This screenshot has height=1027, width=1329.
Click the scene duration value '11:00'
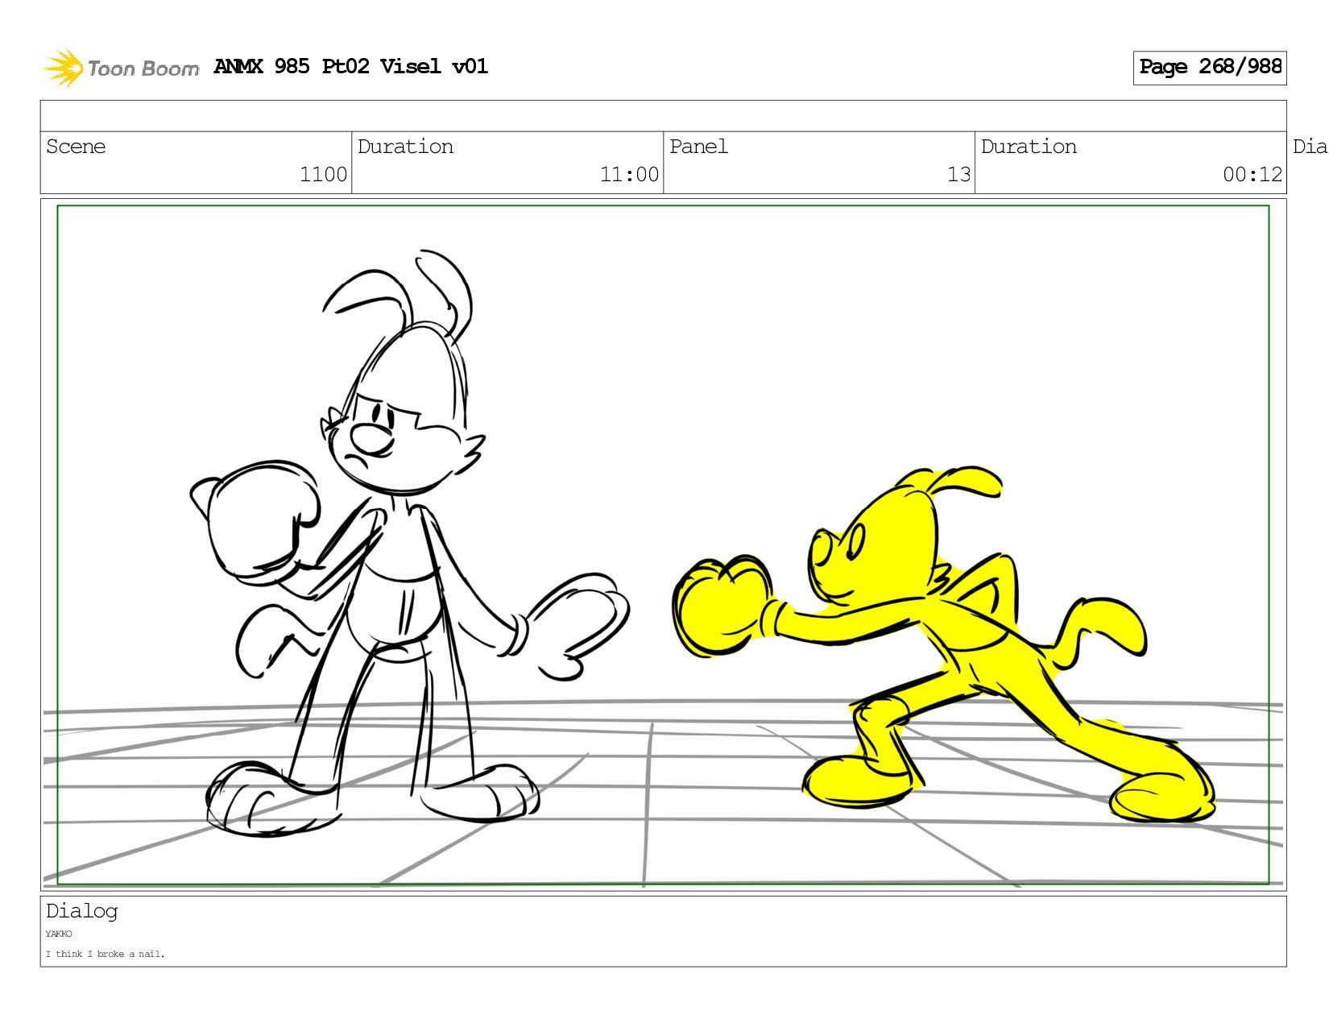[x=629, y=175]
